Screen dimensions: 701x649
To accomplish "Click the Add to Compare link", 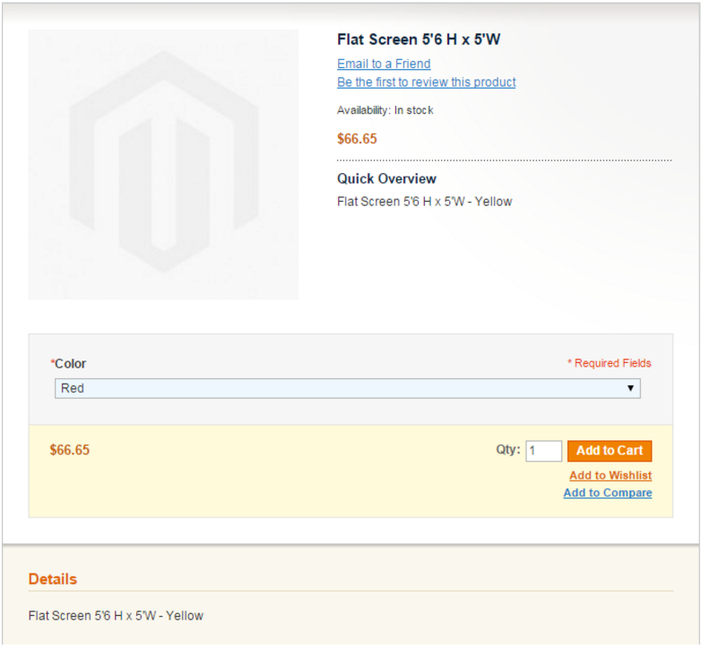I will point(608,492).
